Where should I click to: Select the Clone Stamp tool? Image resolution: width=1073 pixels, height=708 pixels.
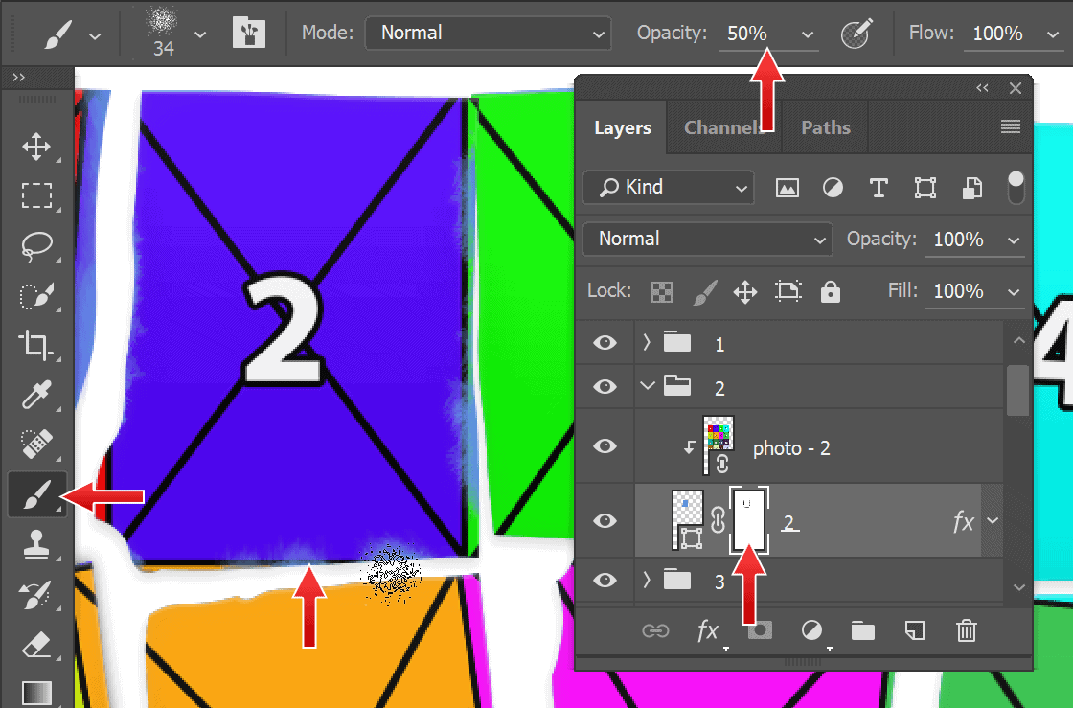[36, 545]
